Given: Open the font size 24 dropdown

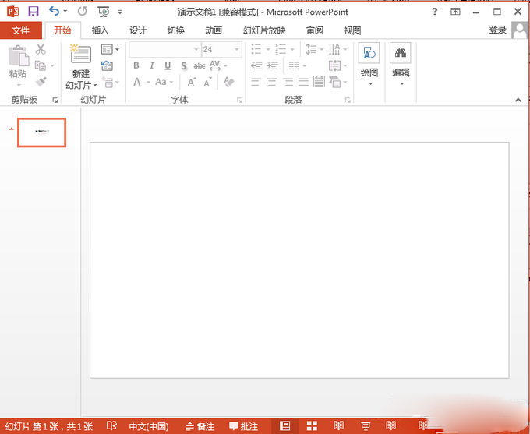Looking at the screenshot, I should click(237, 50).
